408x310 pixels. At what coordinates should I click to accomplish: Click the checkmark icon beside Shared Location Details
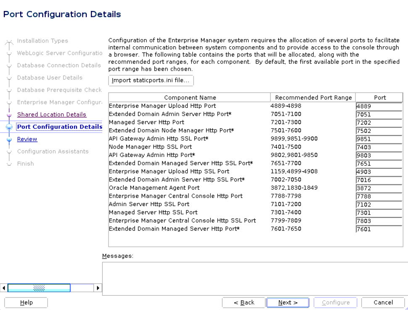9,114
